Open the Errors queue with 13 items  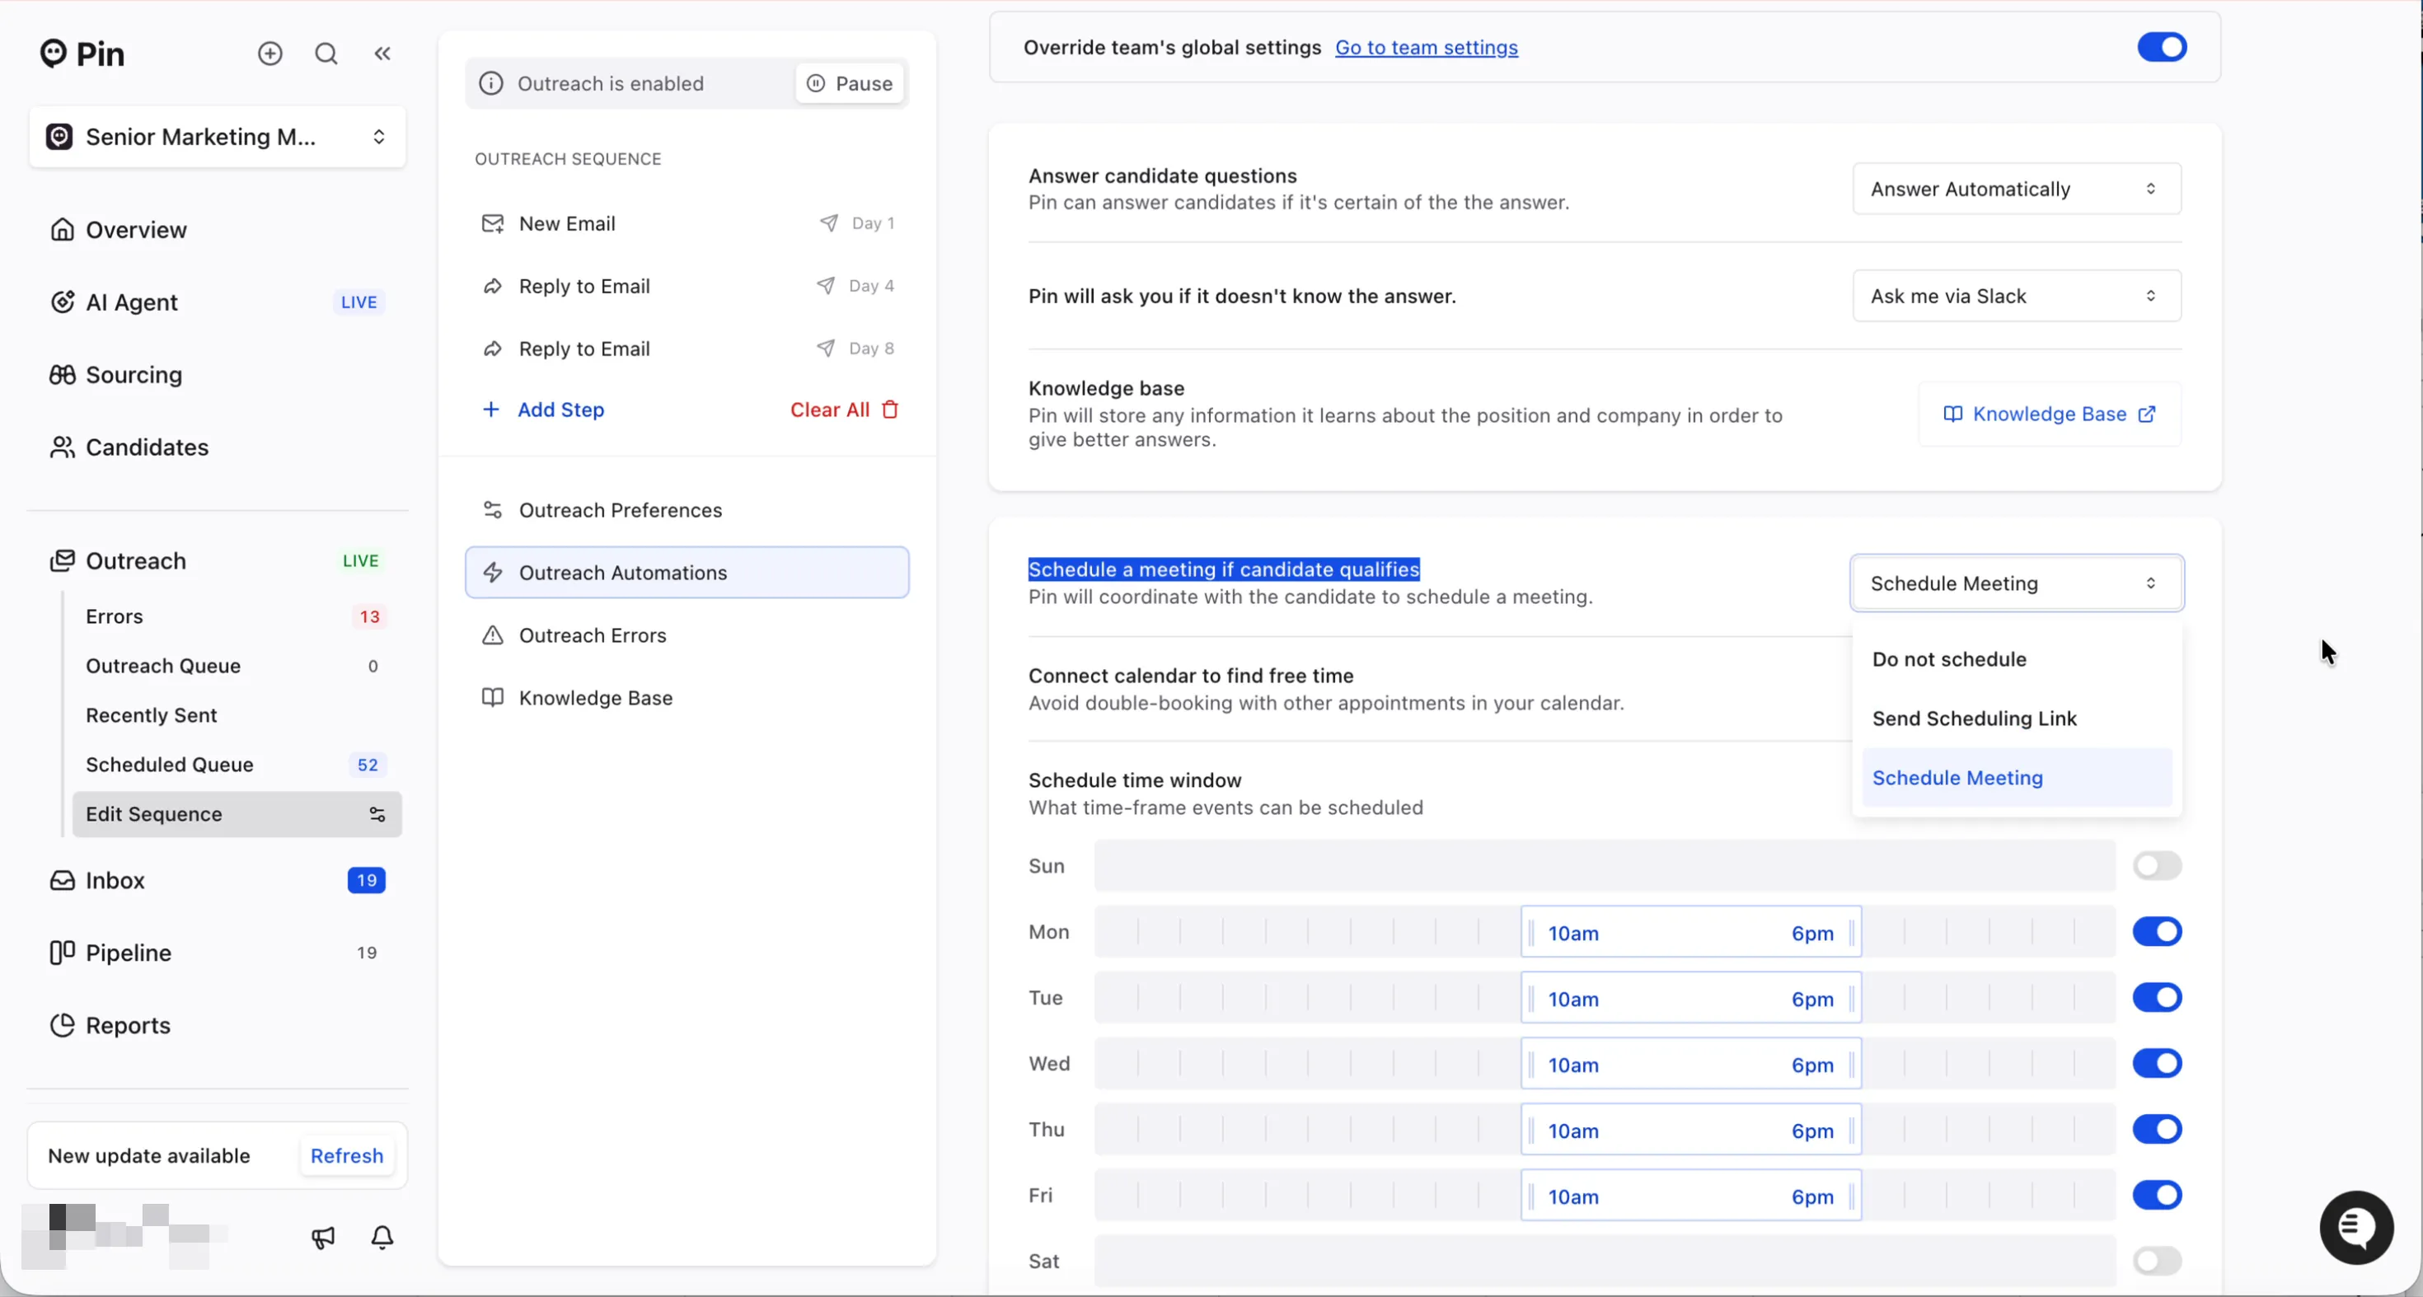236,617
